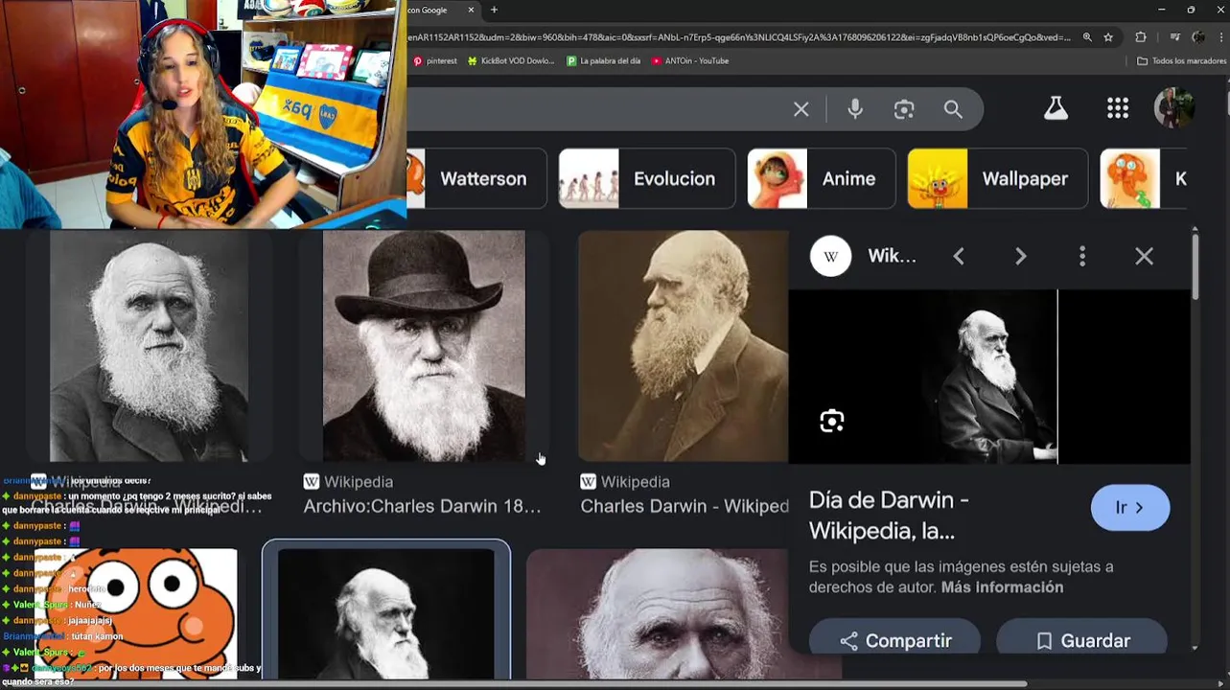Click Archivo:Charles Darwin 18... caption
Viewport: 1230px width, 690px height.
coord(422,506)
